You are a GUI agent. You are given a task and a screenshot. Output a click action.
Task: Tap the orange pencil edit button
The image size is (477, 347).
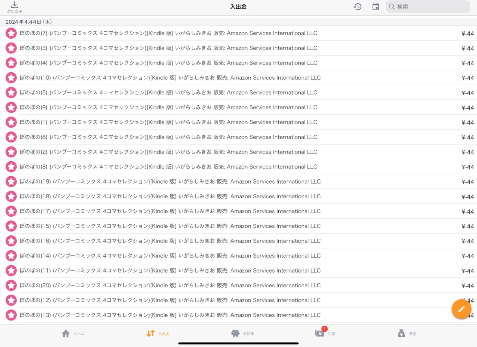pyautogui.click(x=461, y=309)
